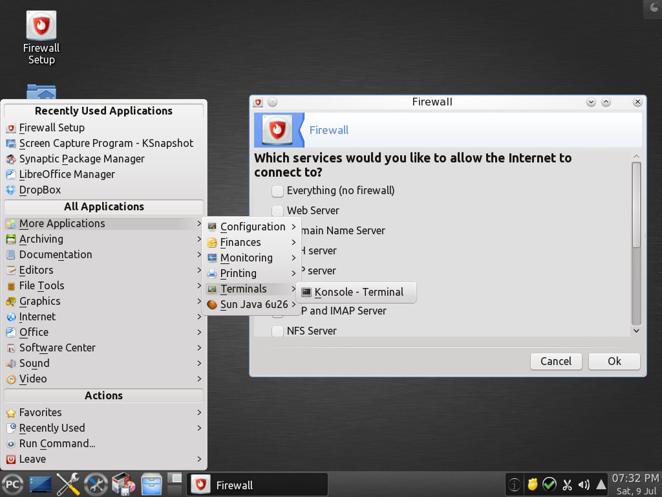Viewport: 662px width, 497px height.
Task: Open the Sound menu category
Action: point(104,364)
